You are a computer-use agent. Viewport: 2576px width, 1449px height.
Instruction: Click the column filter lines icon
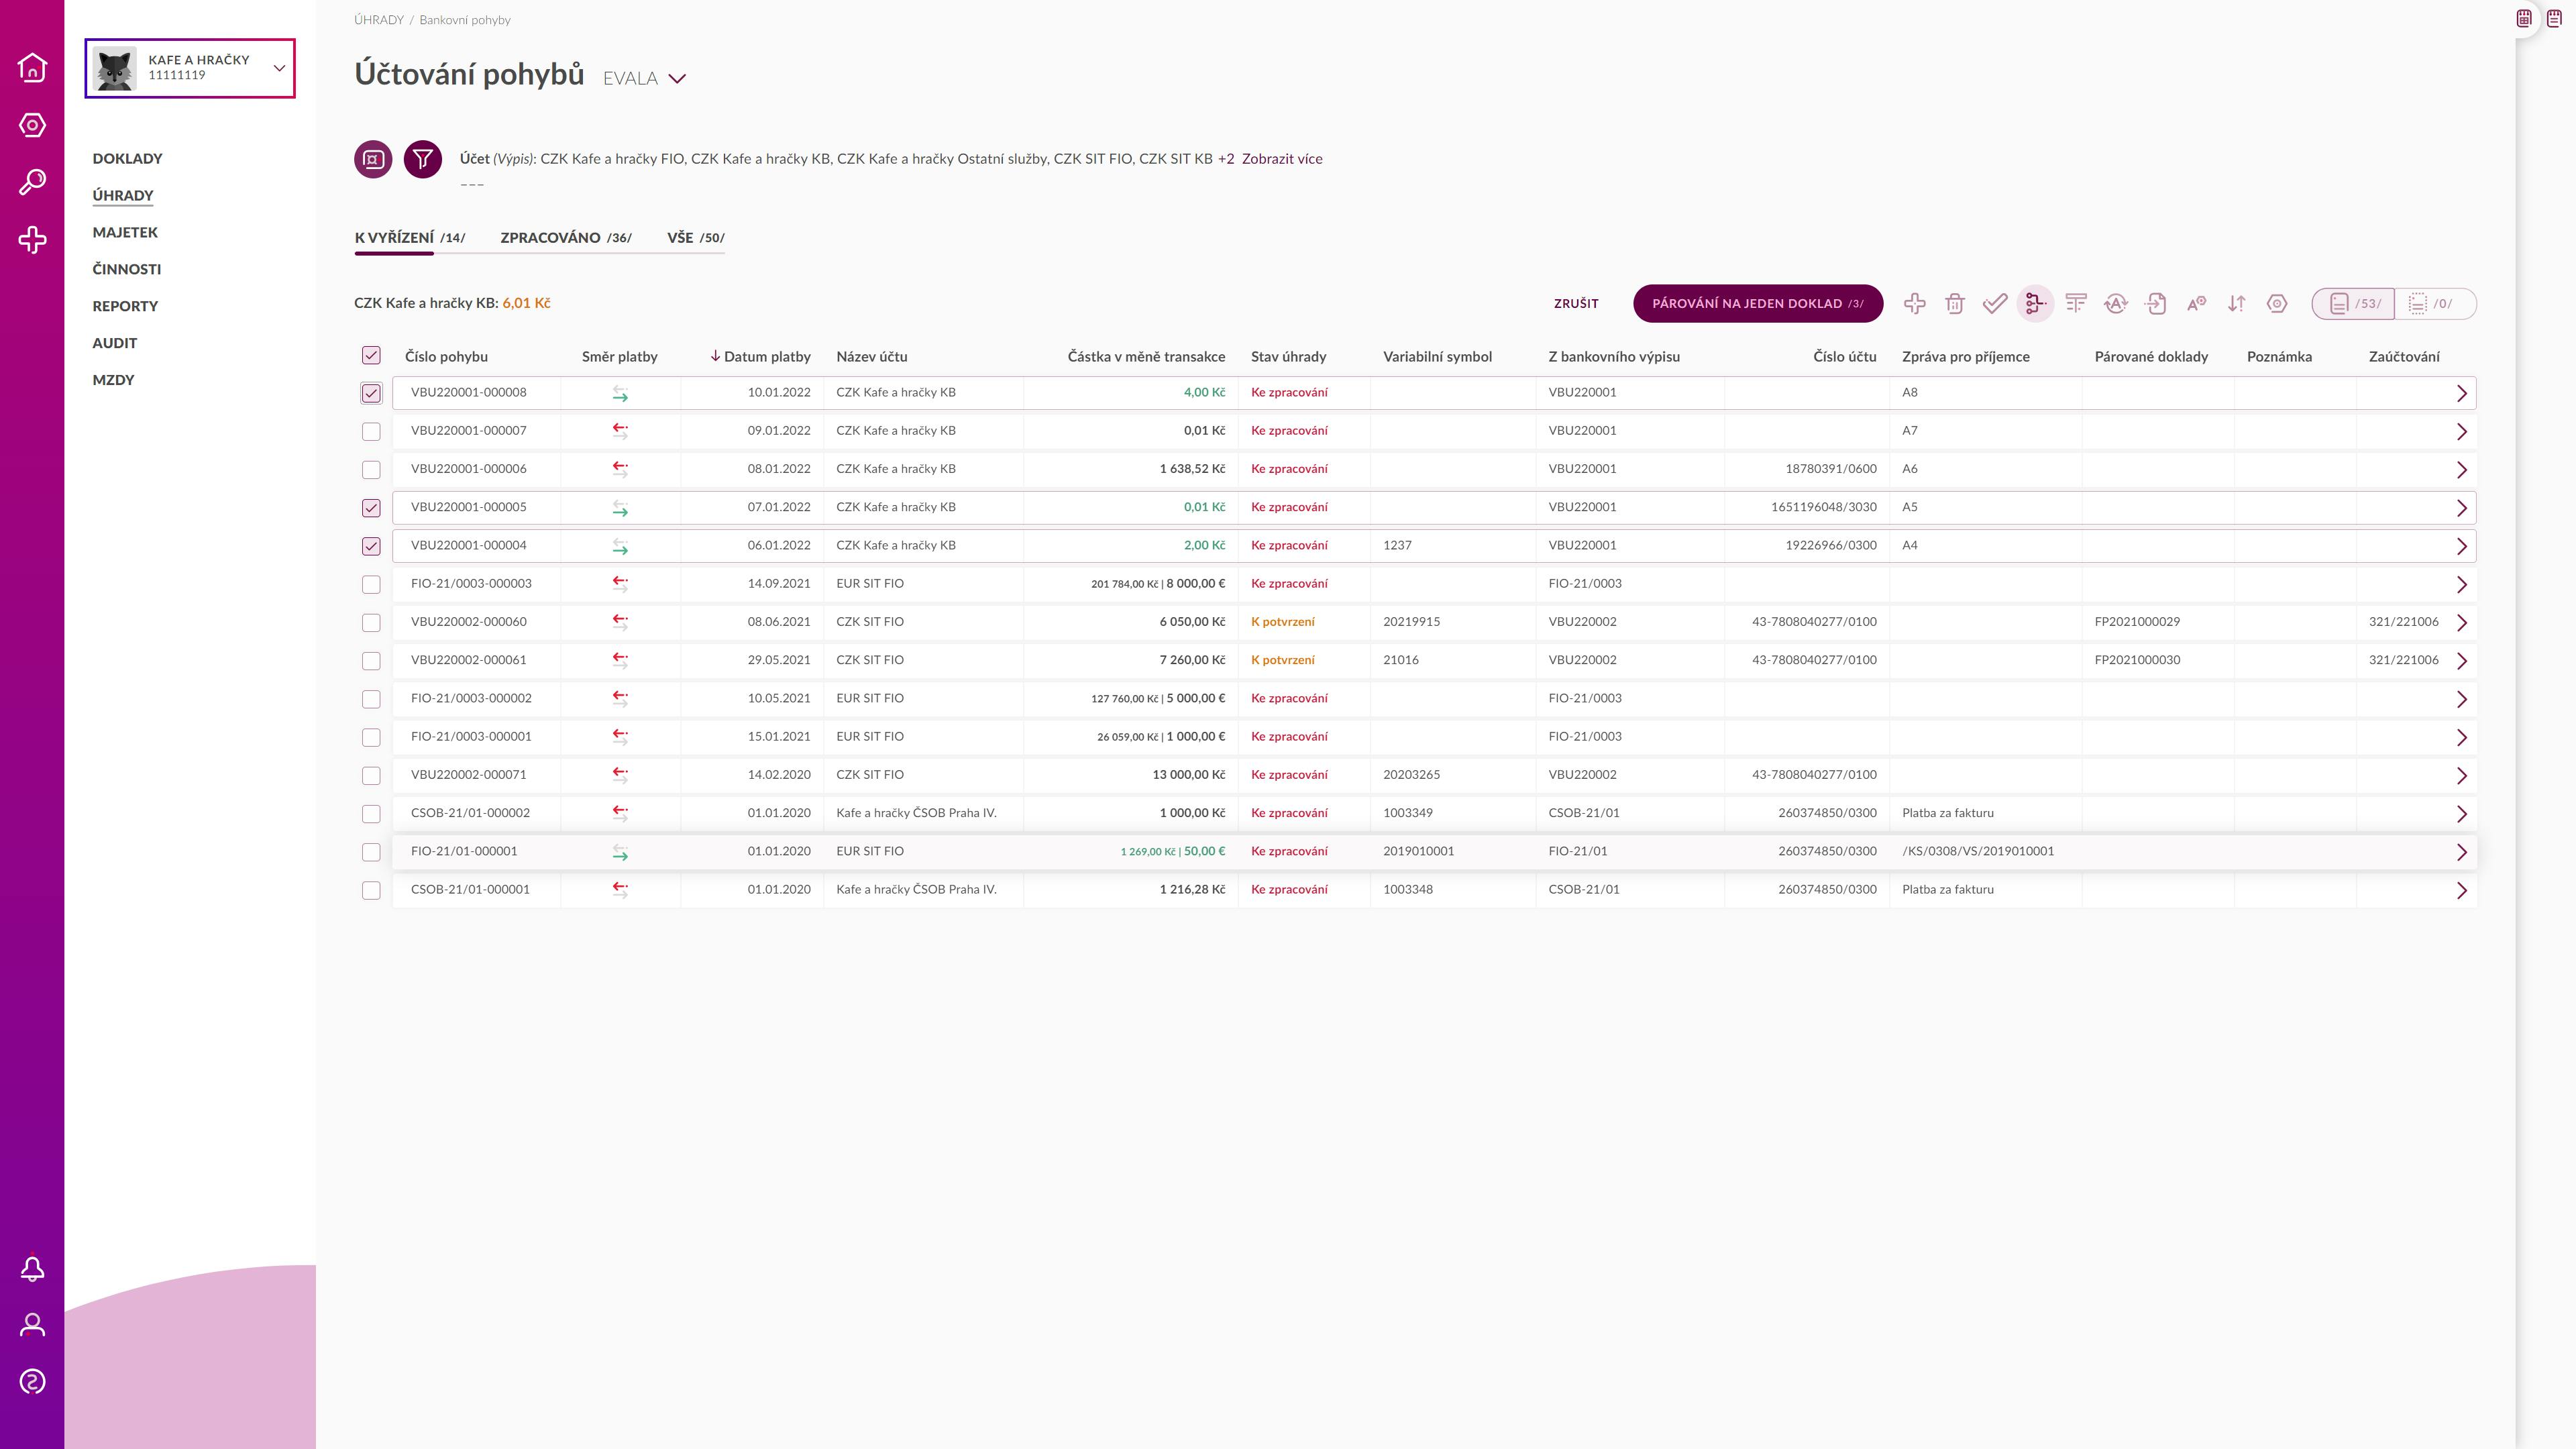2076,303
